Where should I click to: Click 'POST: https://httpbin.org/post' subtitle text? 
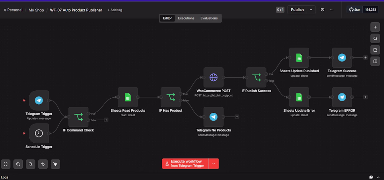click(214, 95)
